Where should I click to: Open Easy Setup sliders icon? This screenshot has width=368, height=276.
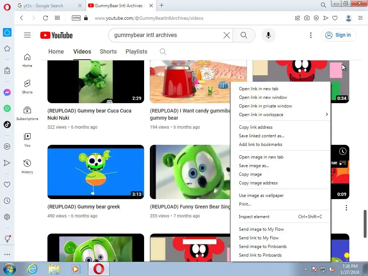point(360,18)
